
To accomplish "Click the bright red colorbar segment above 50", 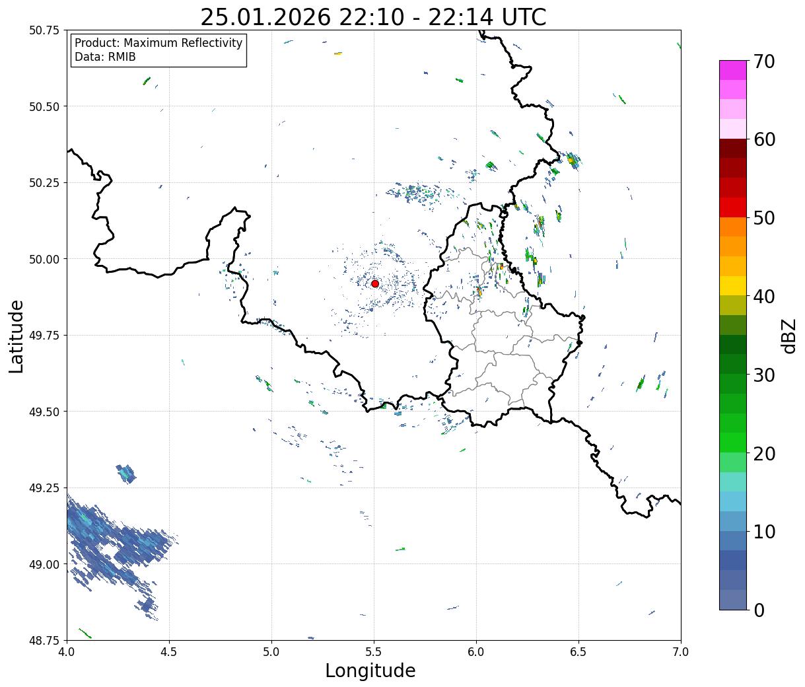I will coord(733,207).
